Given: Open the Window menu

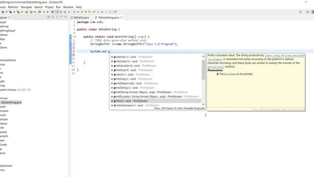Looking at the screenshot, I should tap(68, 7).
